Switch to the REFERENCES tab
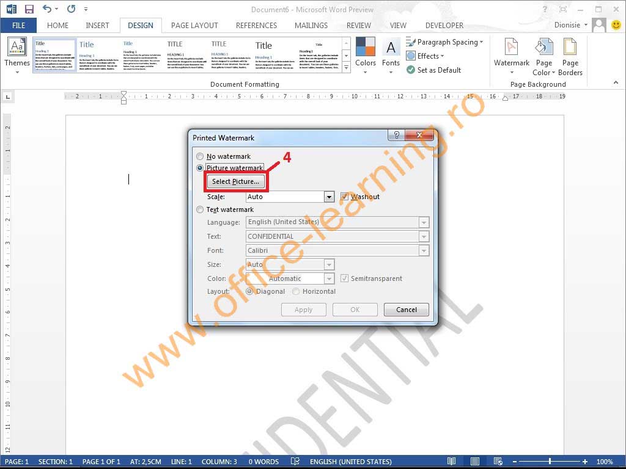The width and height of the screenshot is (626, 469). (256, 26)
